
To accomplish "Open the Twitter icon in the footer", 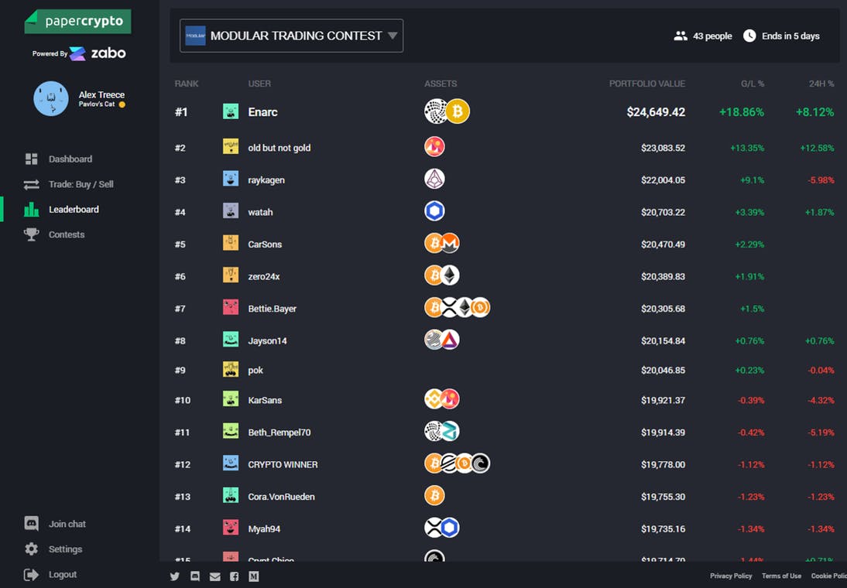I will (x=174, y=576).
